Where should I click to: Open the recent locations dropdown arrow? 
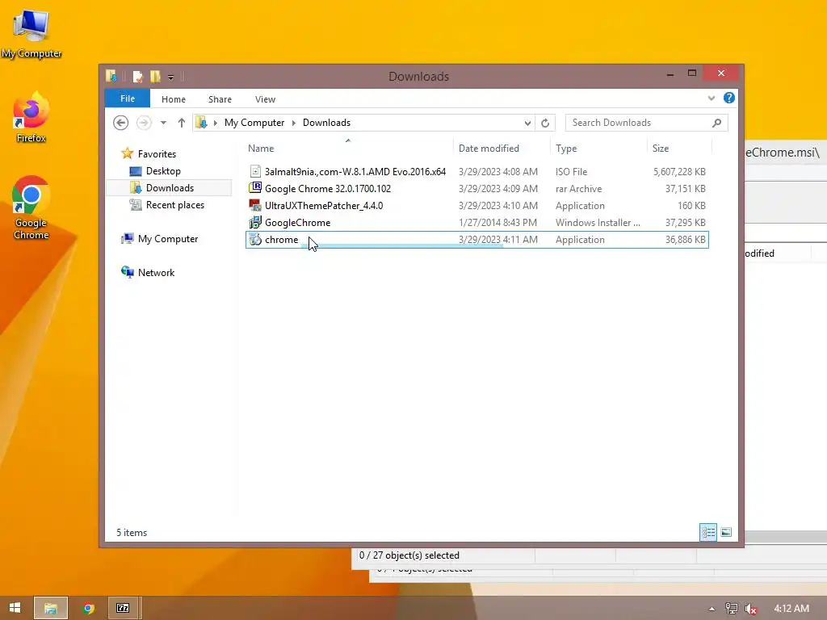click(x=163, y=123)
